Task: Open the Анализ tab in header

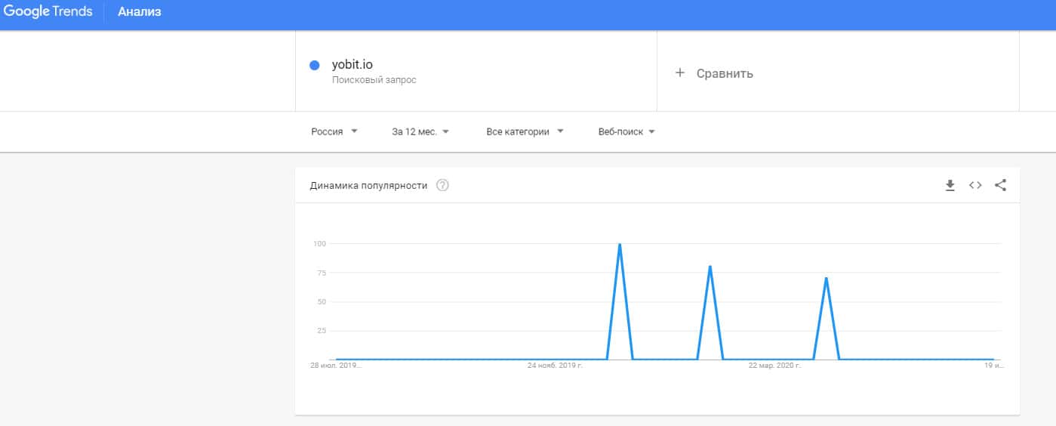Action: 140,12
